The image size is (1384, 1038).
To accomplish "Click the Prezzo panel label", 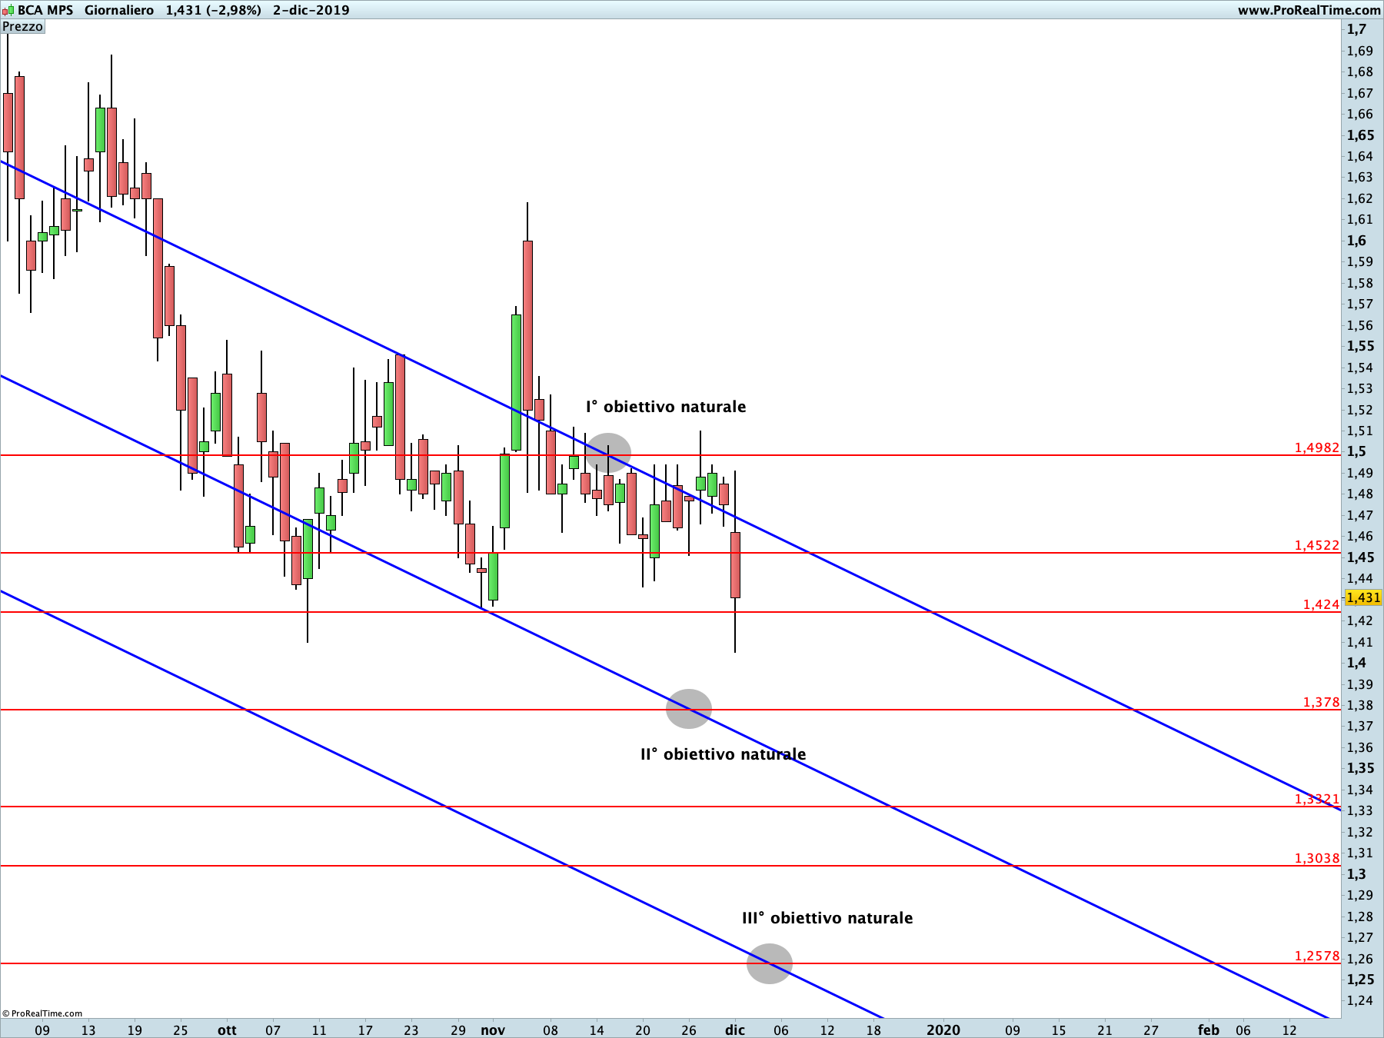I will coord(23,27).
